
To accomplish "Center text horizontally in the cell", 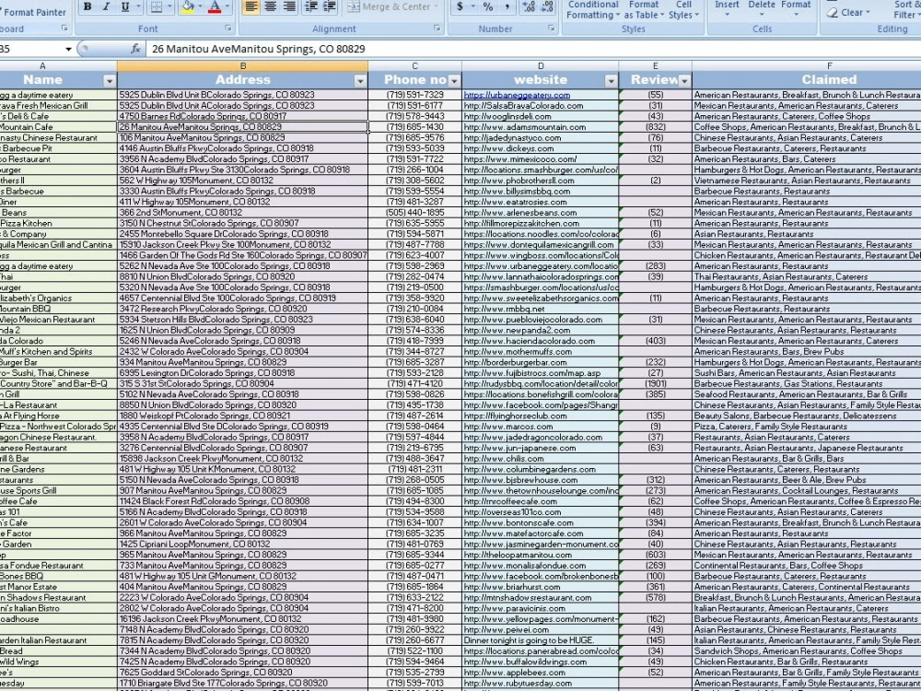I will pos(270,7).
